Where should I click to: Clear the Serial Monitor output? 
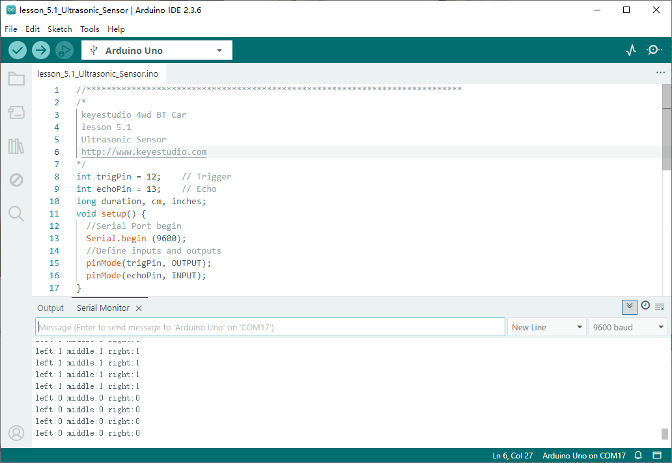(660, 307)
